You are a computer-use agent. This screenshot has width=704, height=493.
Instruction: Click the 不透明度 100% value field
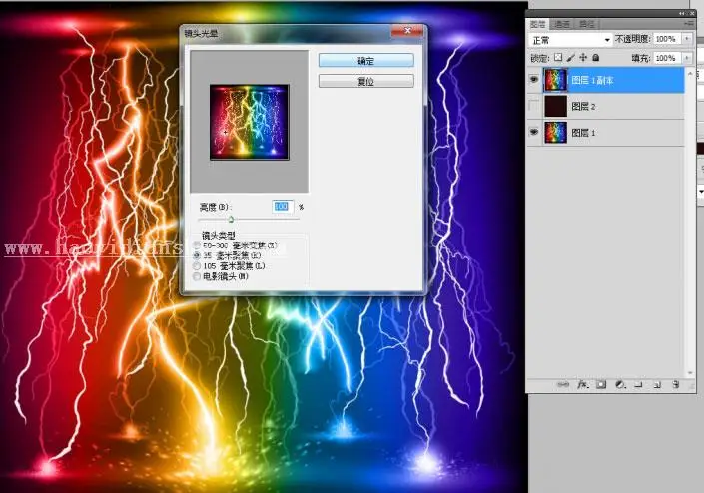(667, 39)
